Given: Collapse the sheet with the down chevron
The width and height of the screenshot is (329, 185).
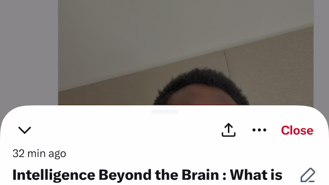Looking at the screenshot, I should (25, 130).
